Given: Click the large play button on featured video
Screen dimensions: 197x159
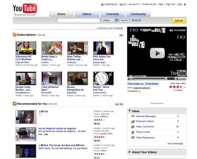Looking at the screenshot, I should point(157,53).
